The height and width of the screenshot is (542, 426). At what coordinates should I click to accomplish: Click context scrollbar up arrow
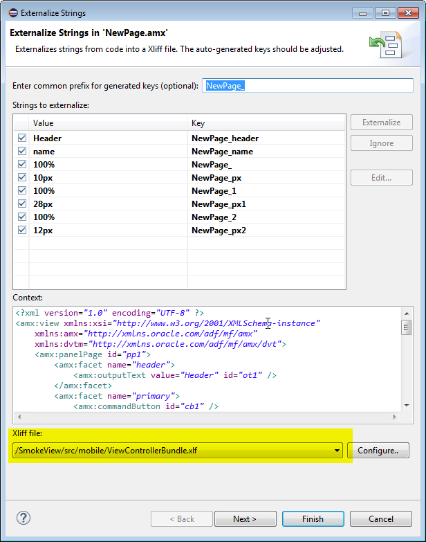tap(407, 313)
